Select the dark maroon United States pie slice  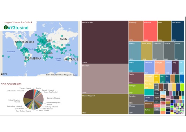[29, 94]
